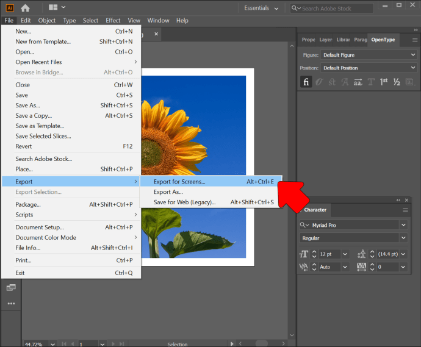Click Document Setup in File menu

tap(39, 227)
